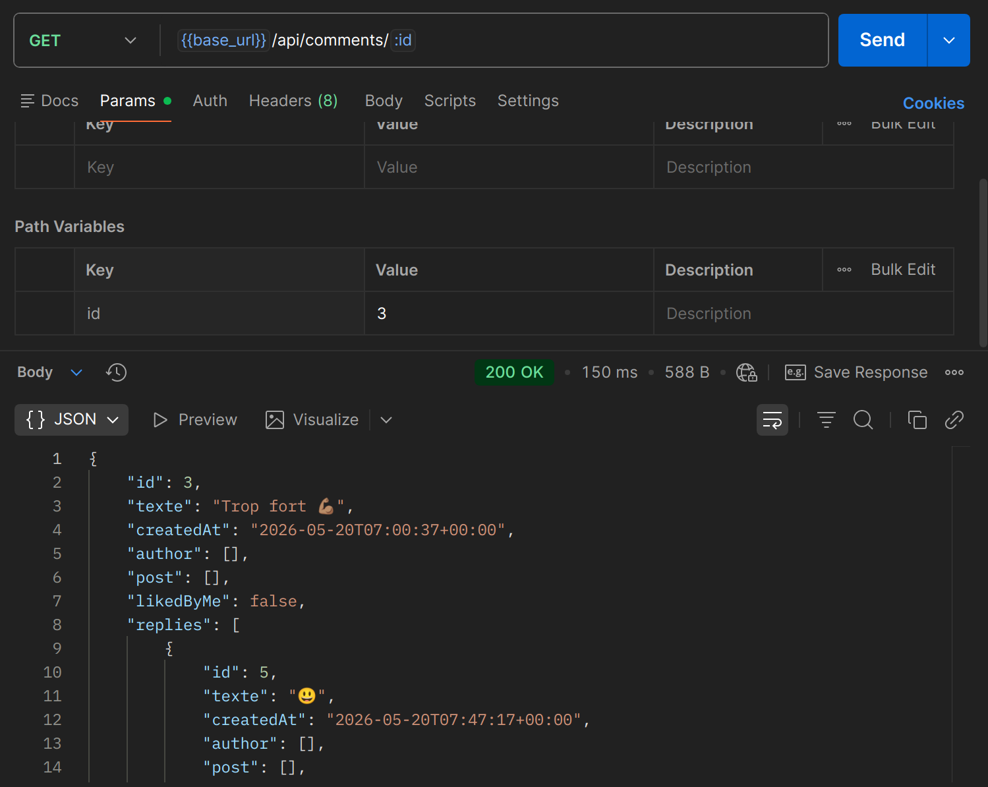
Task: Click the Preview play icon
Action: [160, 420]
